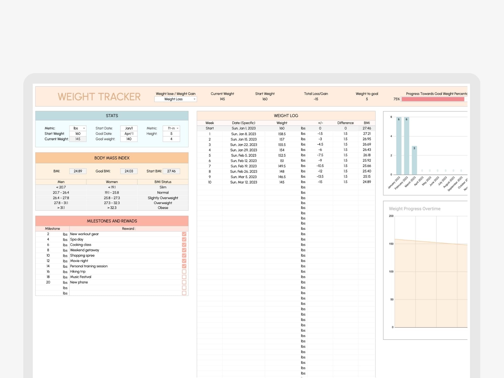Check the Hiking trip reward checkbox
Image resolution: width=504 pixels, height=378 pixels.
tap(184, 271)
